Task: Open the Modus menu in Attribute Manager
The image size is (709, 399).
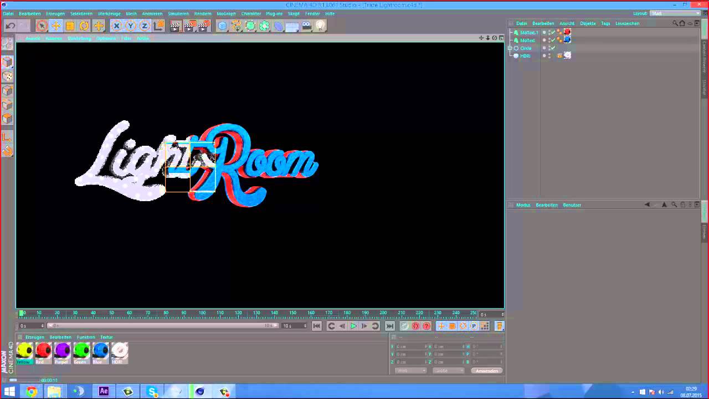Action: pos(523,205)
